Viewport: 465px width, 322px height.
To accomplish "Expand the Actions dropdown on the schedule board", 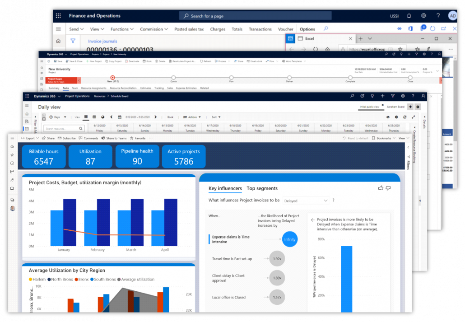I will pyautogui.click(x=193, y=117).
